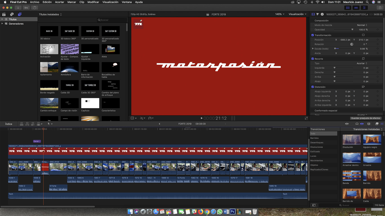This screenshot has width=385, height=216.
Task: Open the Transiciones instaladas dropdown
Action: (368, 129)
